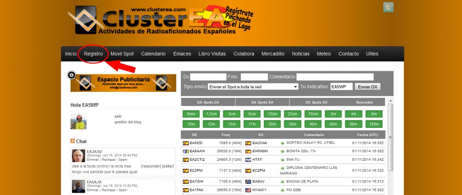Open the Buscador tab
The width and height of the screenshot is (462, 195).
365,102
